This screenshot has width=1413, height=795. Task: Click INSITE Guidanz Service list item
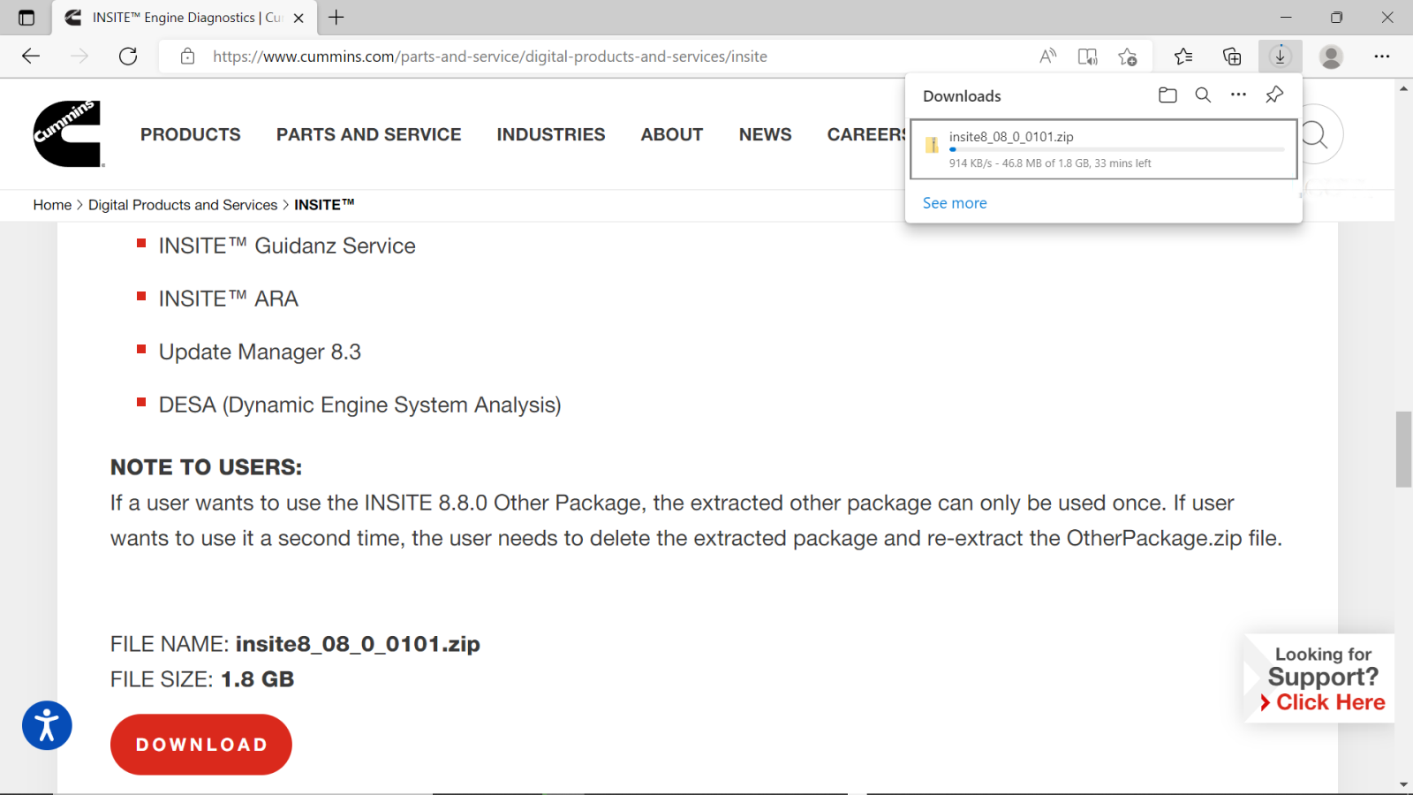point(287,246)
